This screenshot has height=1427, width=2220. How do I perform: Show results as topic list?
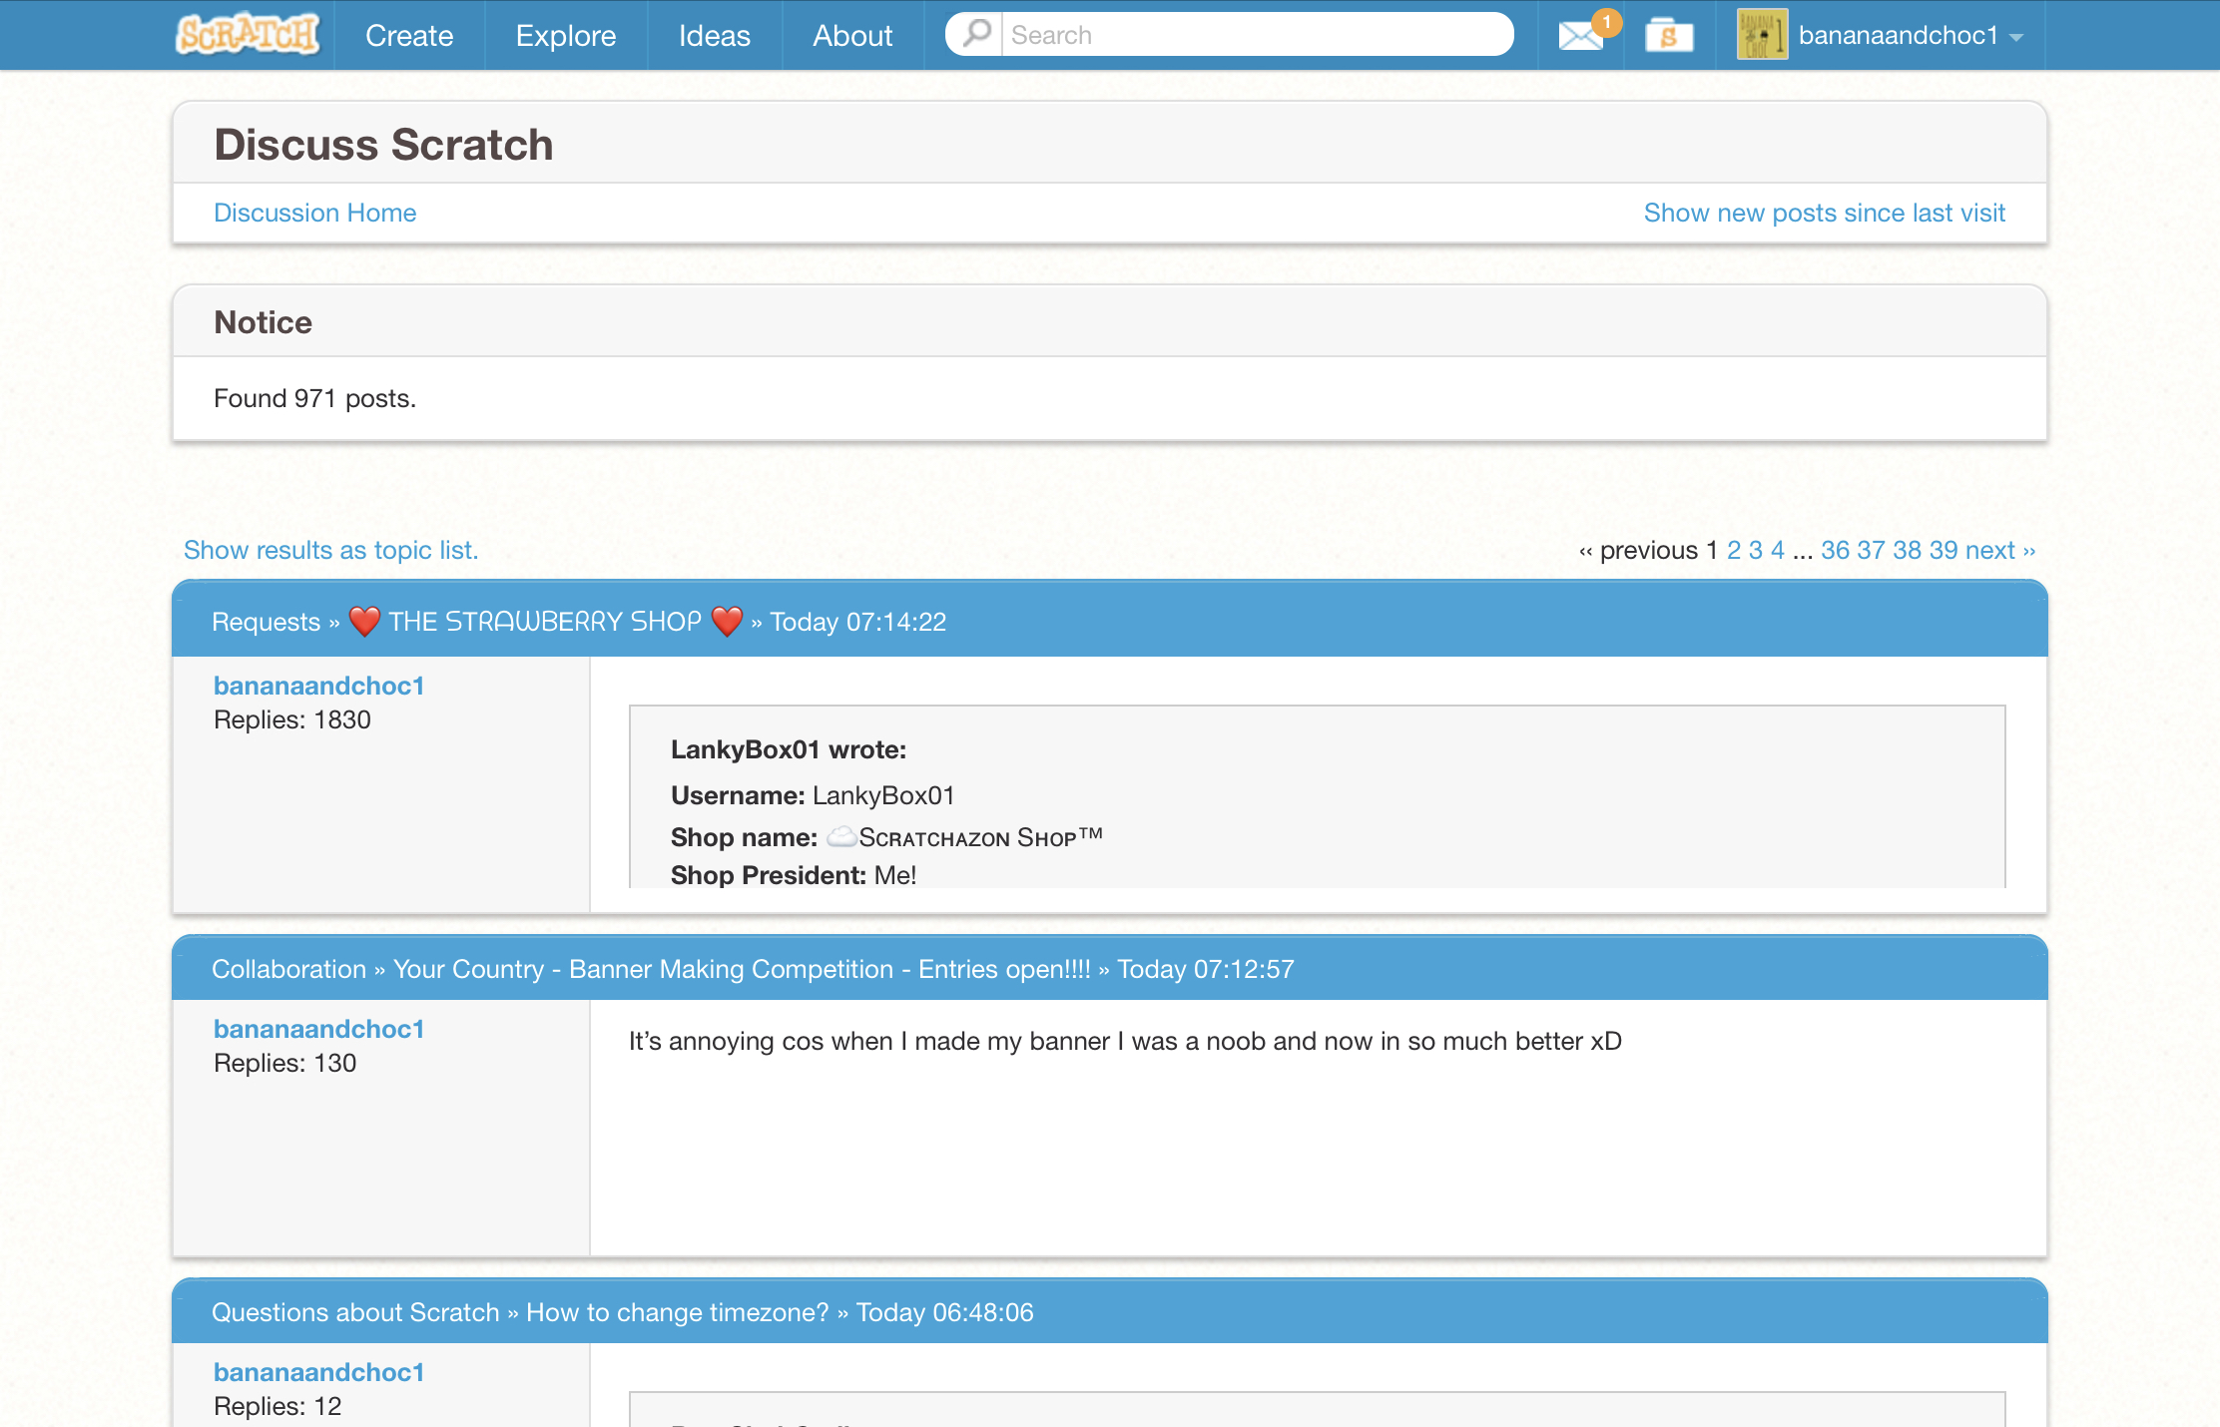331,550
